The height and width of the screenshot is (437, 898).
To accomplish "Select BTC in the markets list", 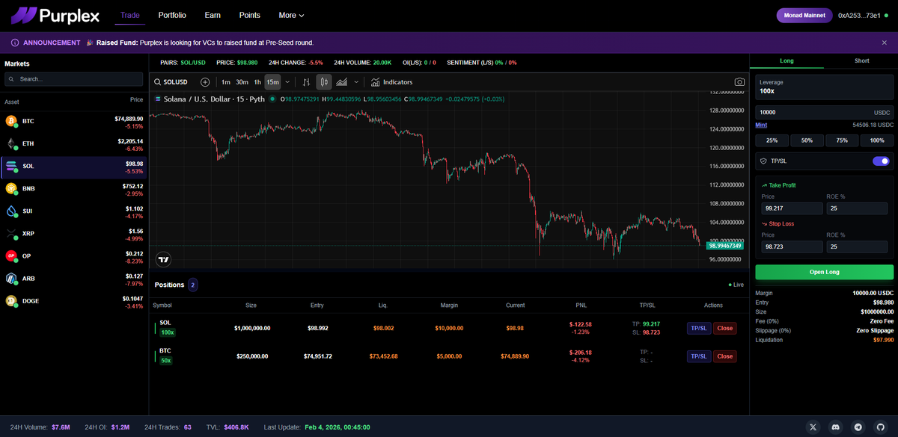I will click(x=74, y=121).
